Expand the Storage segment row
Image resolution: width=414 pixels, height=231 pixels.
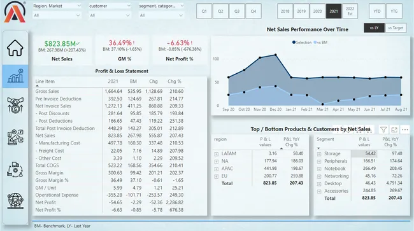(x=319, y=154)
